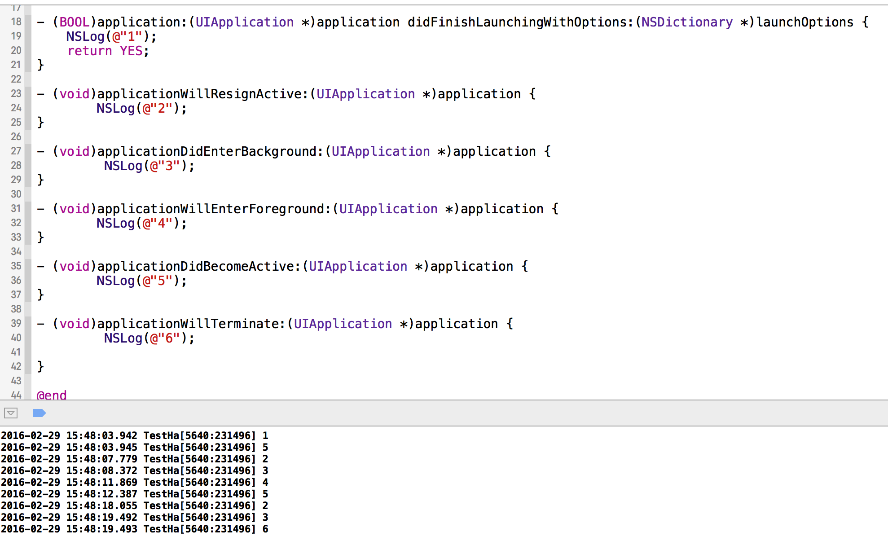
Task: Click closing brace on line 42
Action: 40,366
